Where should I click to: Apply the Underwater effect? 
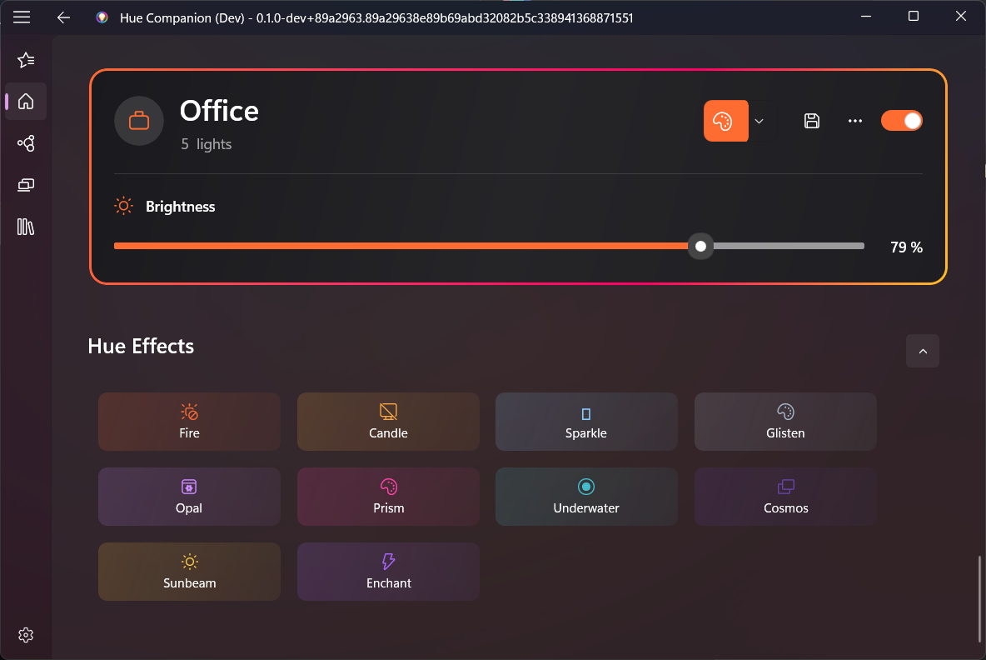pos(586,497)
